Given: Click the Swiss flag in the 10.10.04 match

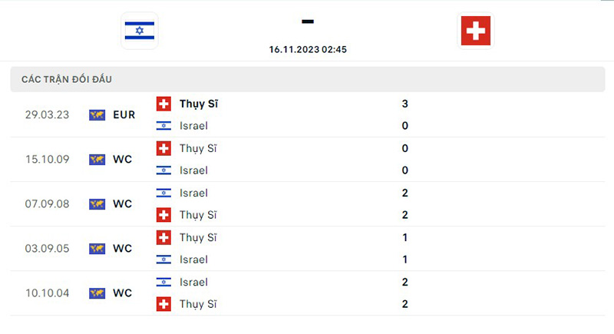Looking at the screenshot, I should tap(163, 305).
